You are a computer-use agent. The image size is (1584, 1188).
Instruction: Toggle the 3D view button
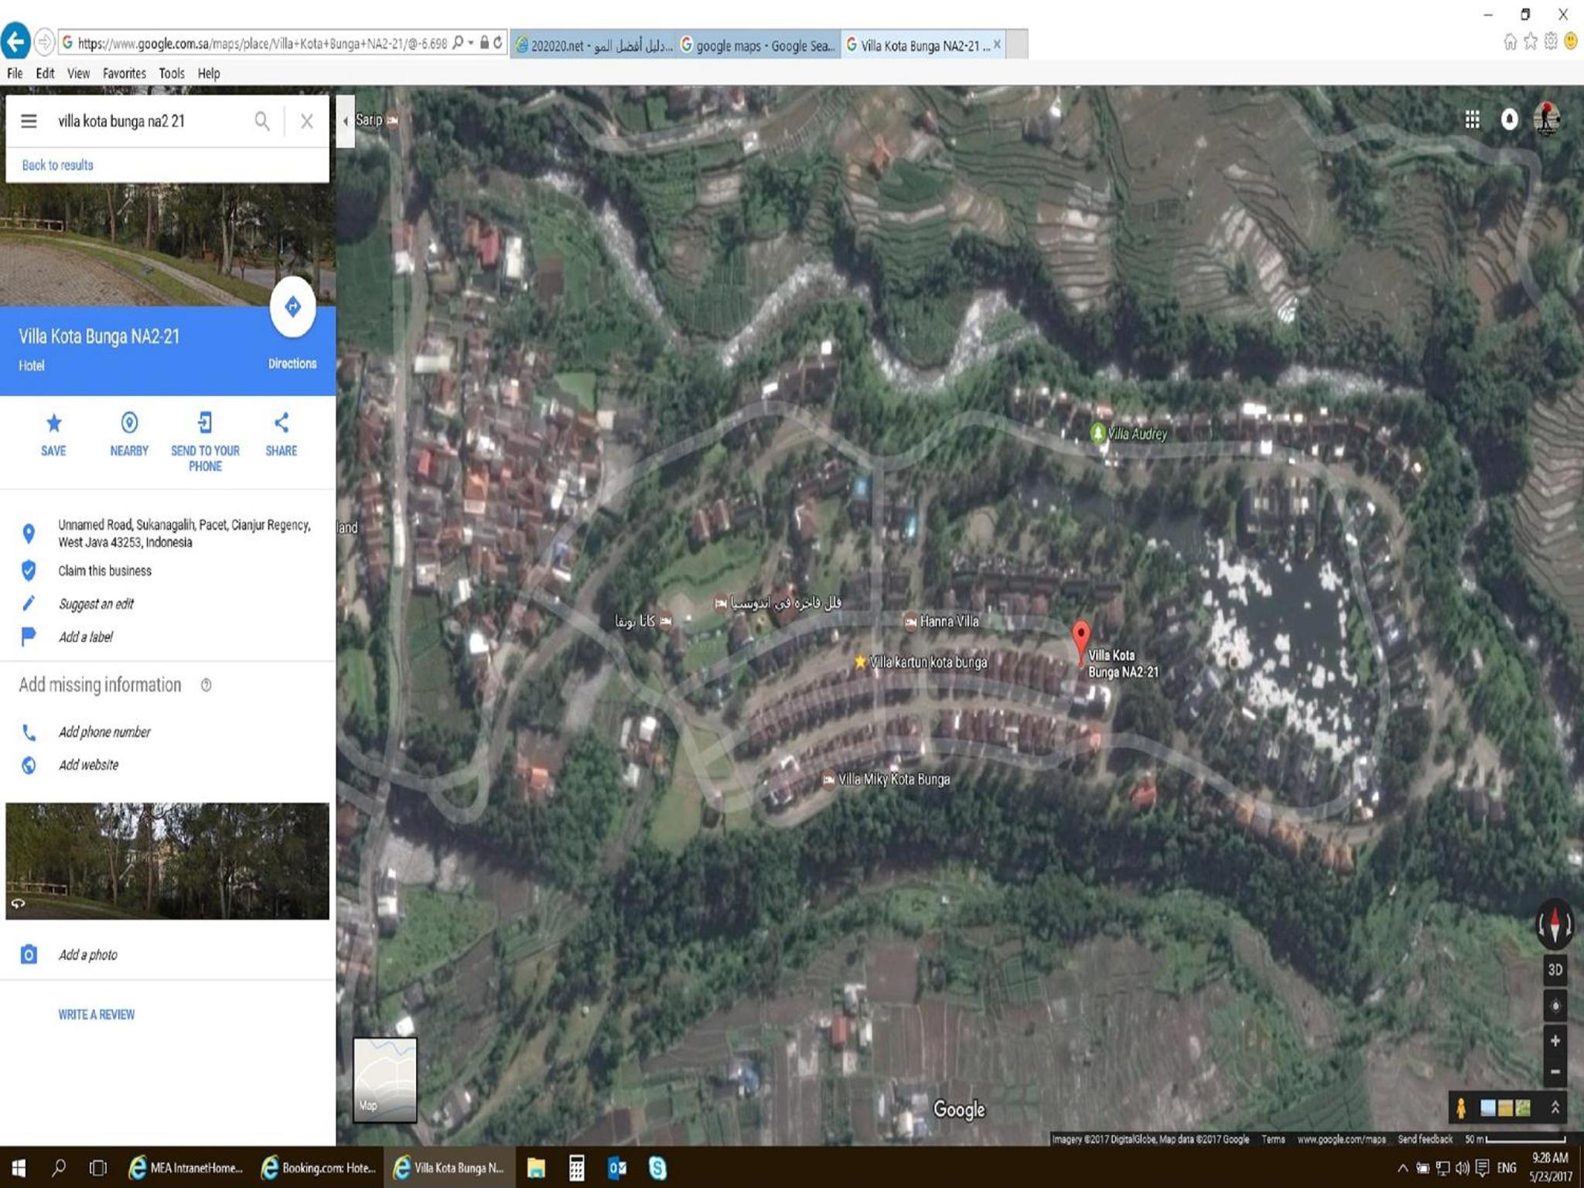tap(1555, 970)
